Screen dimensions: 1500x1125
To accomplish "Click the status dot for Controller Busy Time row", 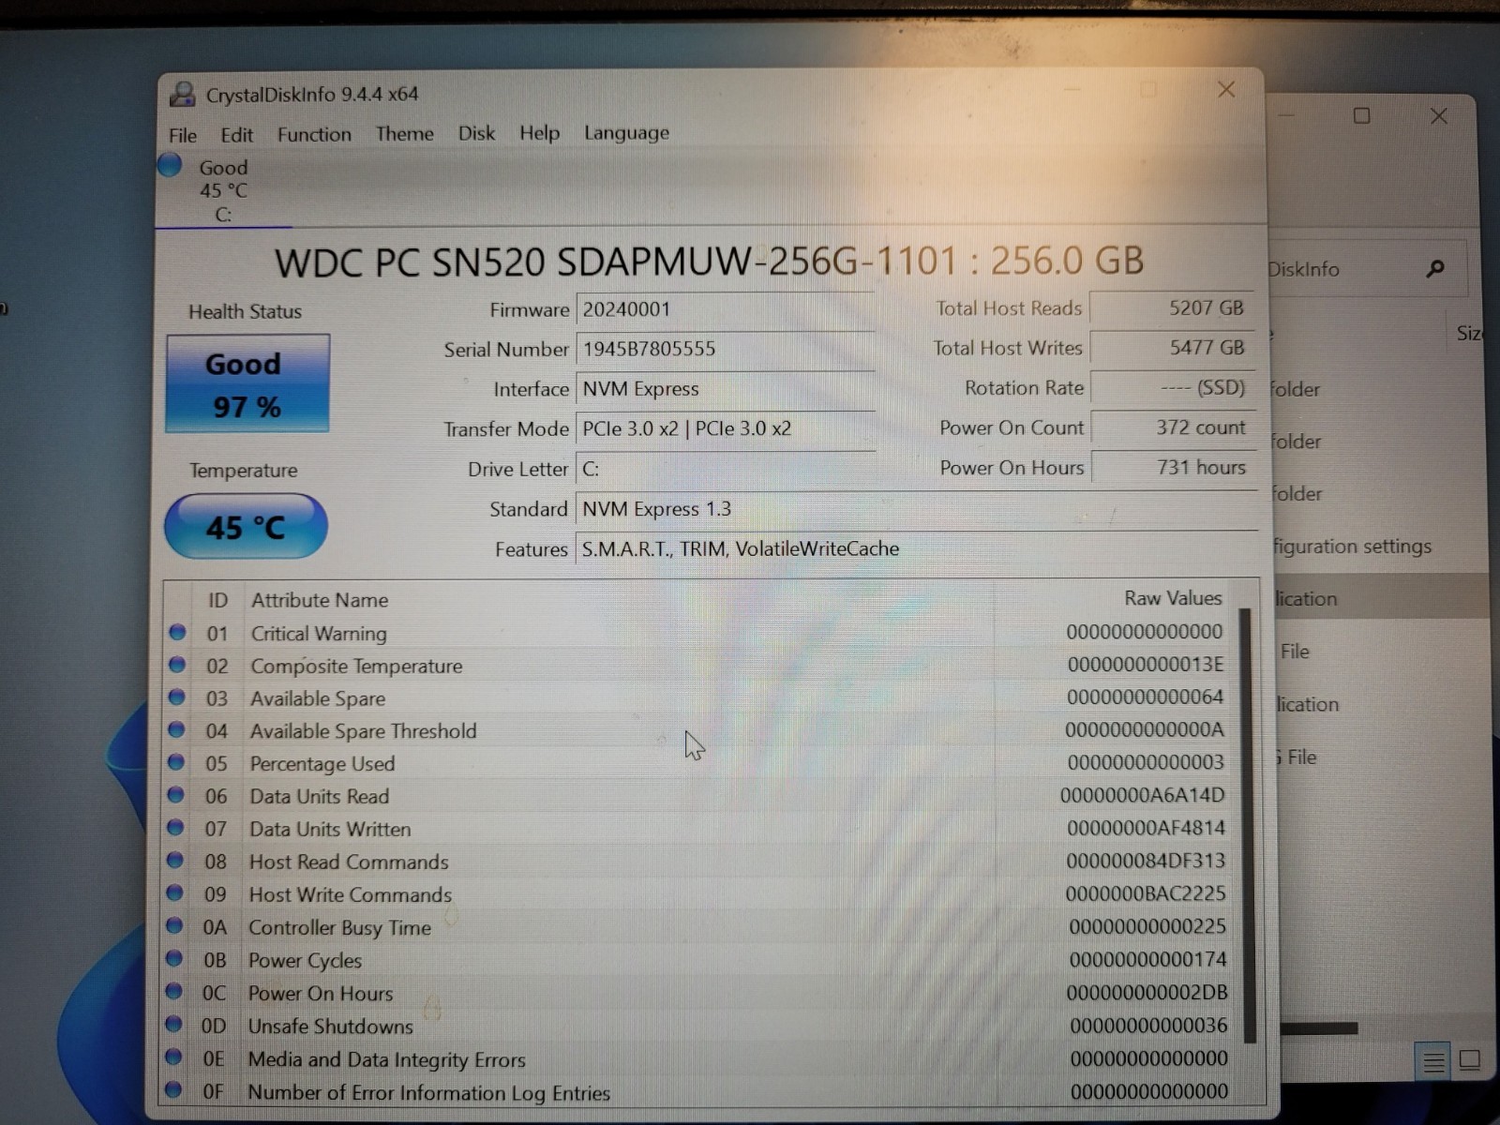I will (x=174, y=926).
